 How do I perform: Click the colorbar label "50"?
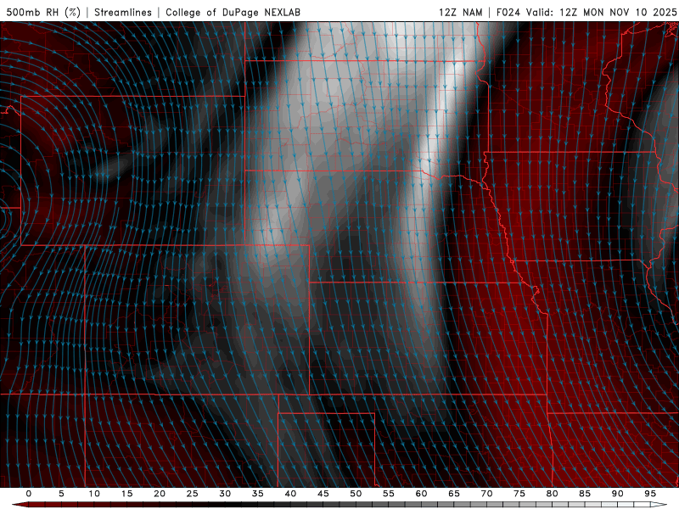coord(356,494)
